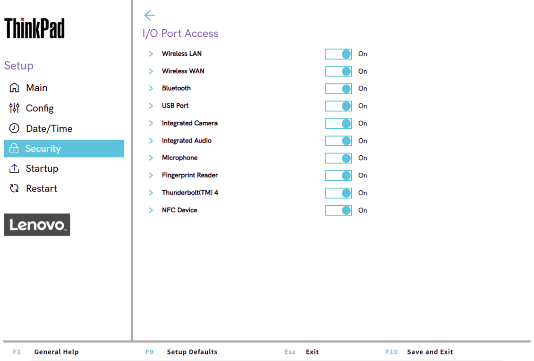The image size is (534, 361).
Task: Switch off USB Port access
Action: [339, 106]
